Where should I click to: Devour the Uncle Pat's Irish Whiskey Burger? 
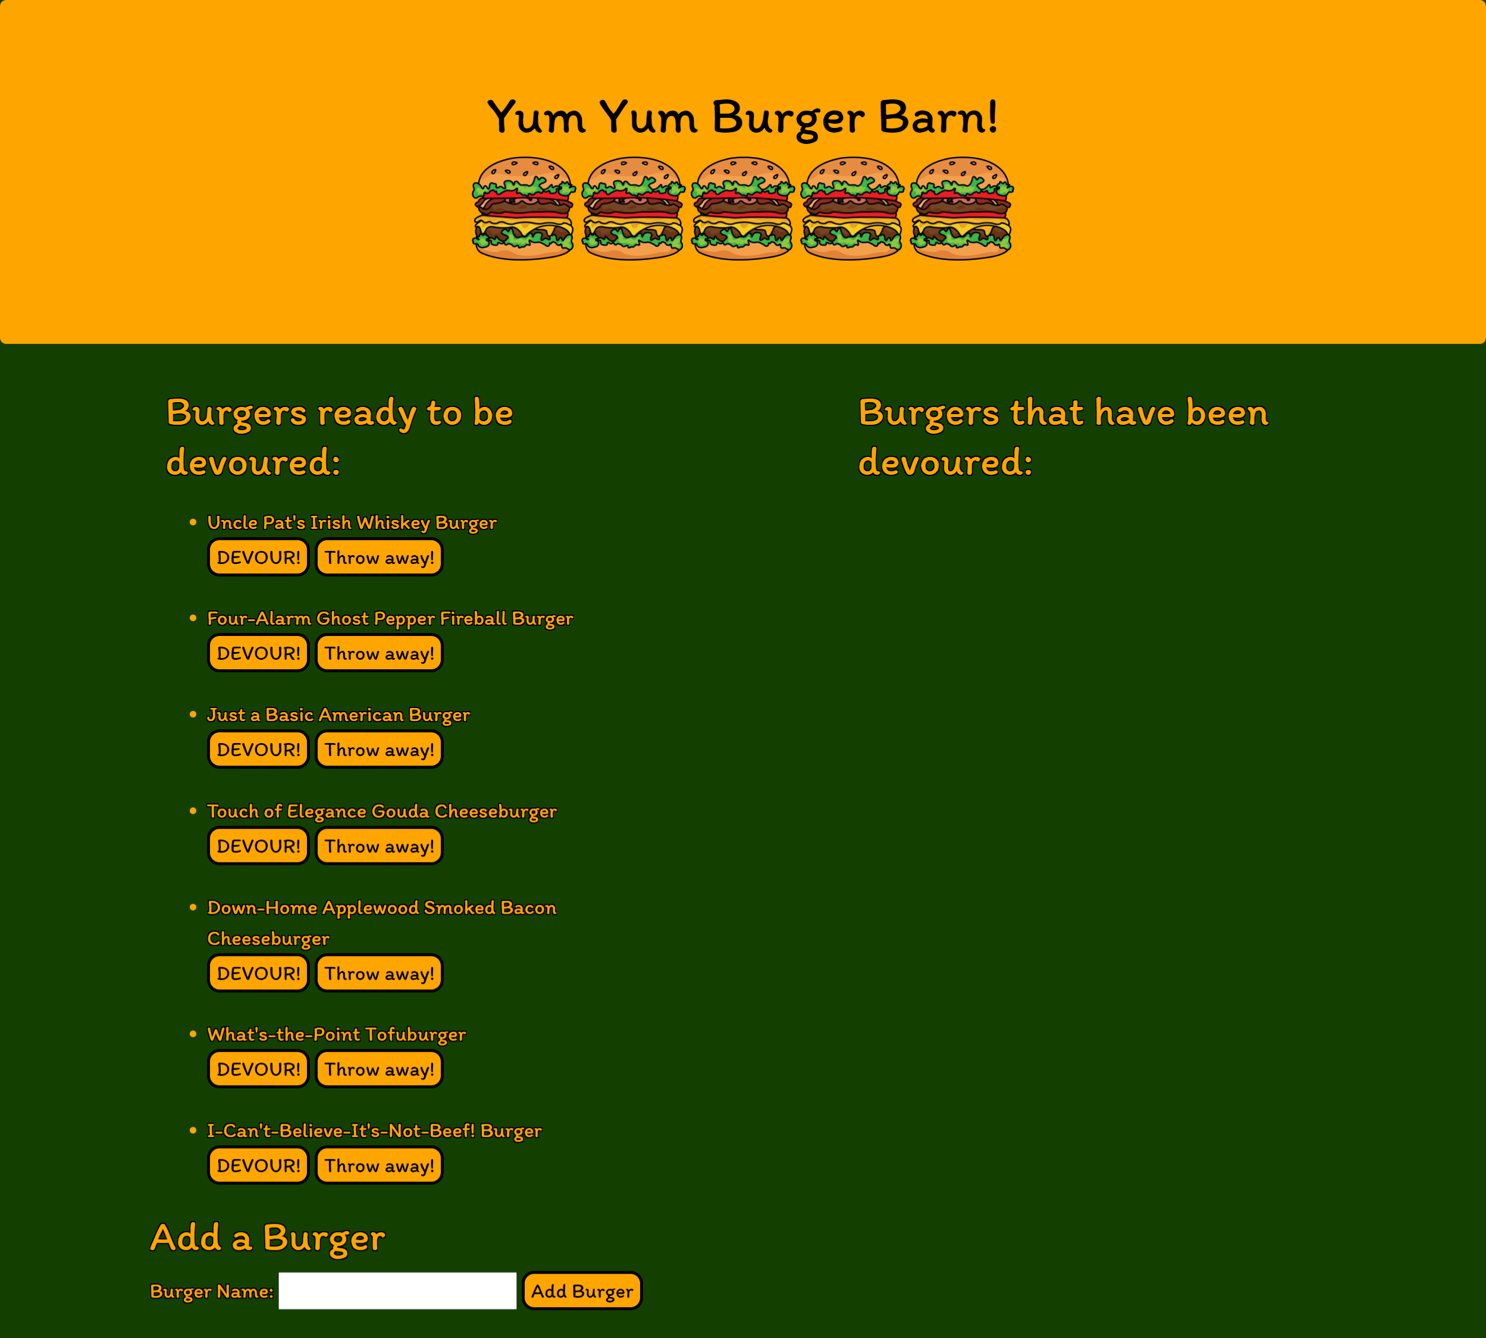(x=258, y=557)
